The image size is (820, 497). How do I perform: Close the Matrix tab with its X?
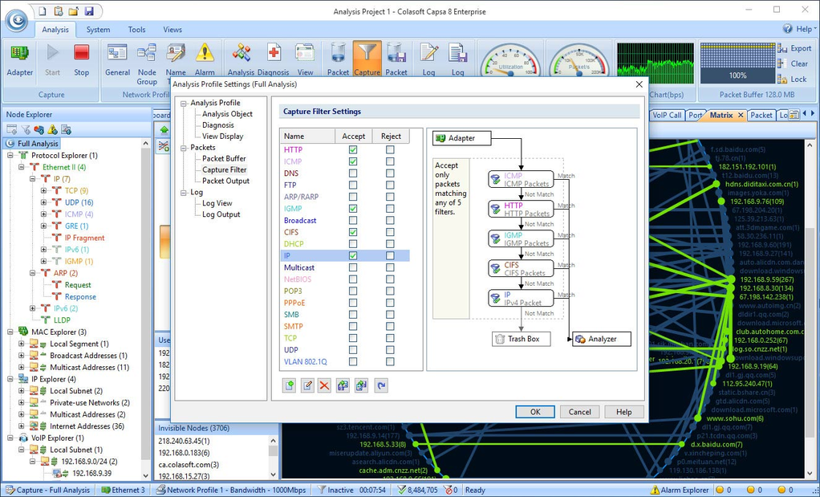pos(741,115)
